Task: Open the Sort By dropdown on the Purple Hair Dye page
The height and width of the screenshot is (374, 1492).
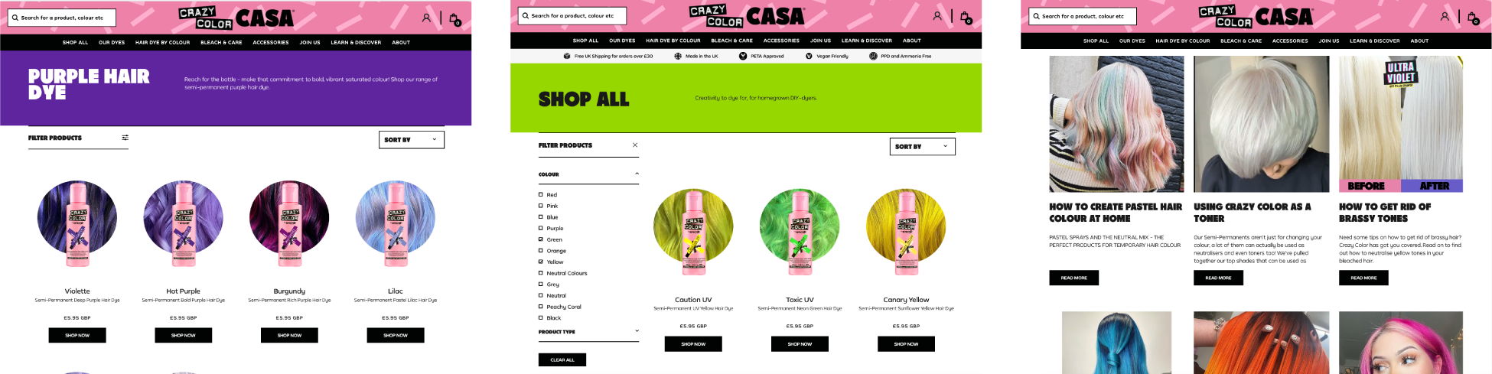Action: tap(412, 139)
